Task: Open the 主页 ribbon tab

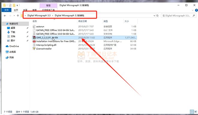Action: (16, 10)
